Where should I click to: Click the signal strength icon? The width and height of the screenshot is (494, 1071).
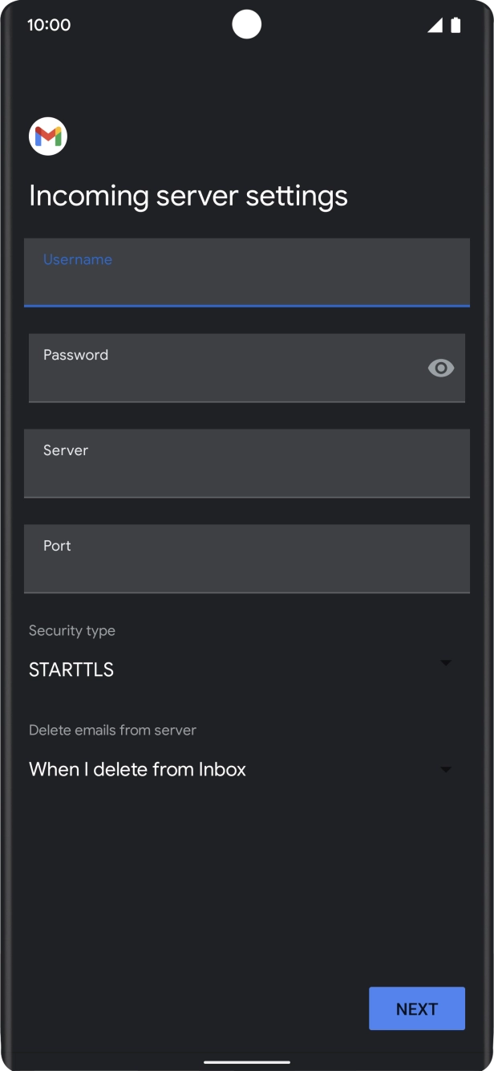pos(434,24)
